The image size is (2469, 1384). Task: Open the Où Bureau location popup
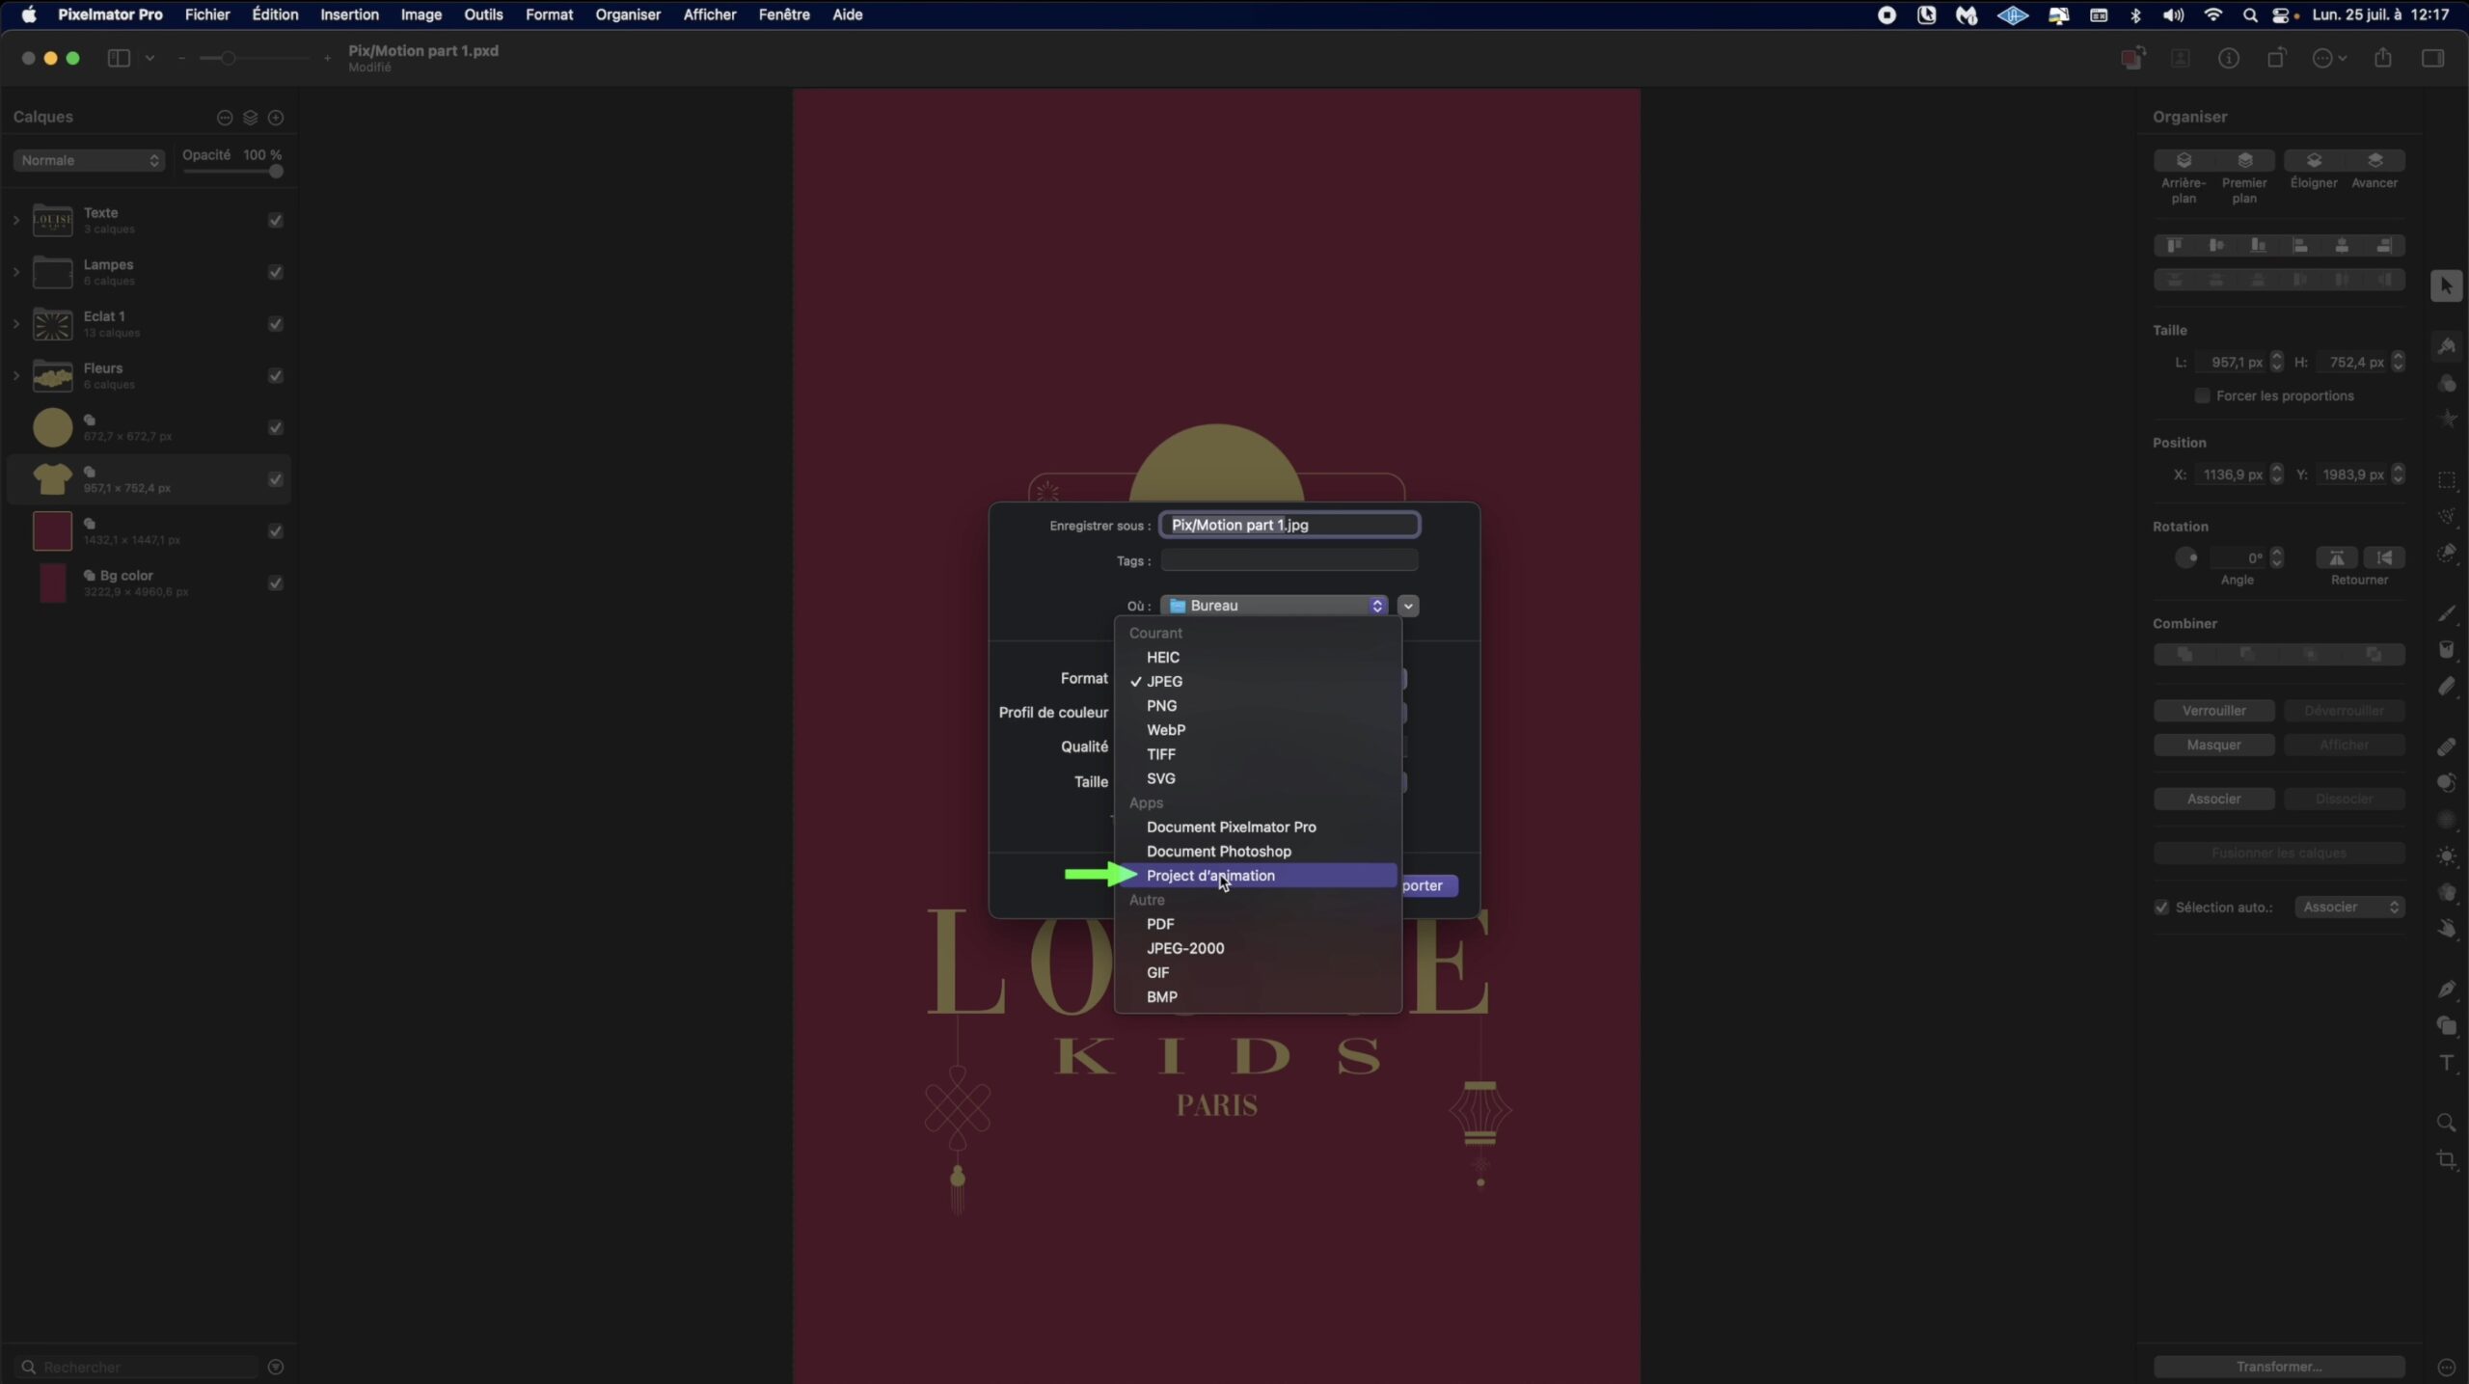pos(1274,606)
